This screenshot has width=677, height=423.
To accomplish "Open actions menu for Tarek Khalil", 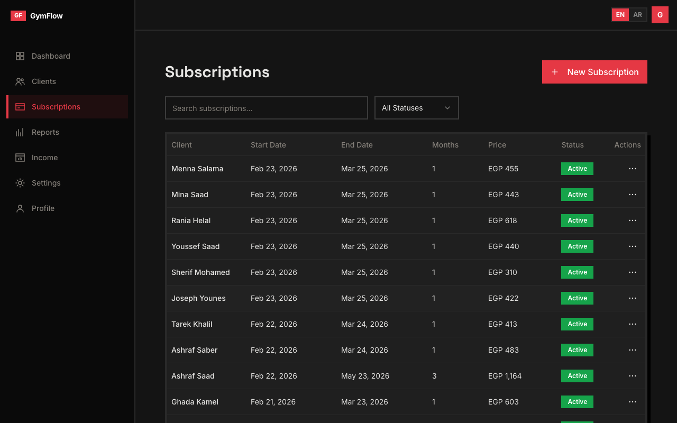I will 632,324.
